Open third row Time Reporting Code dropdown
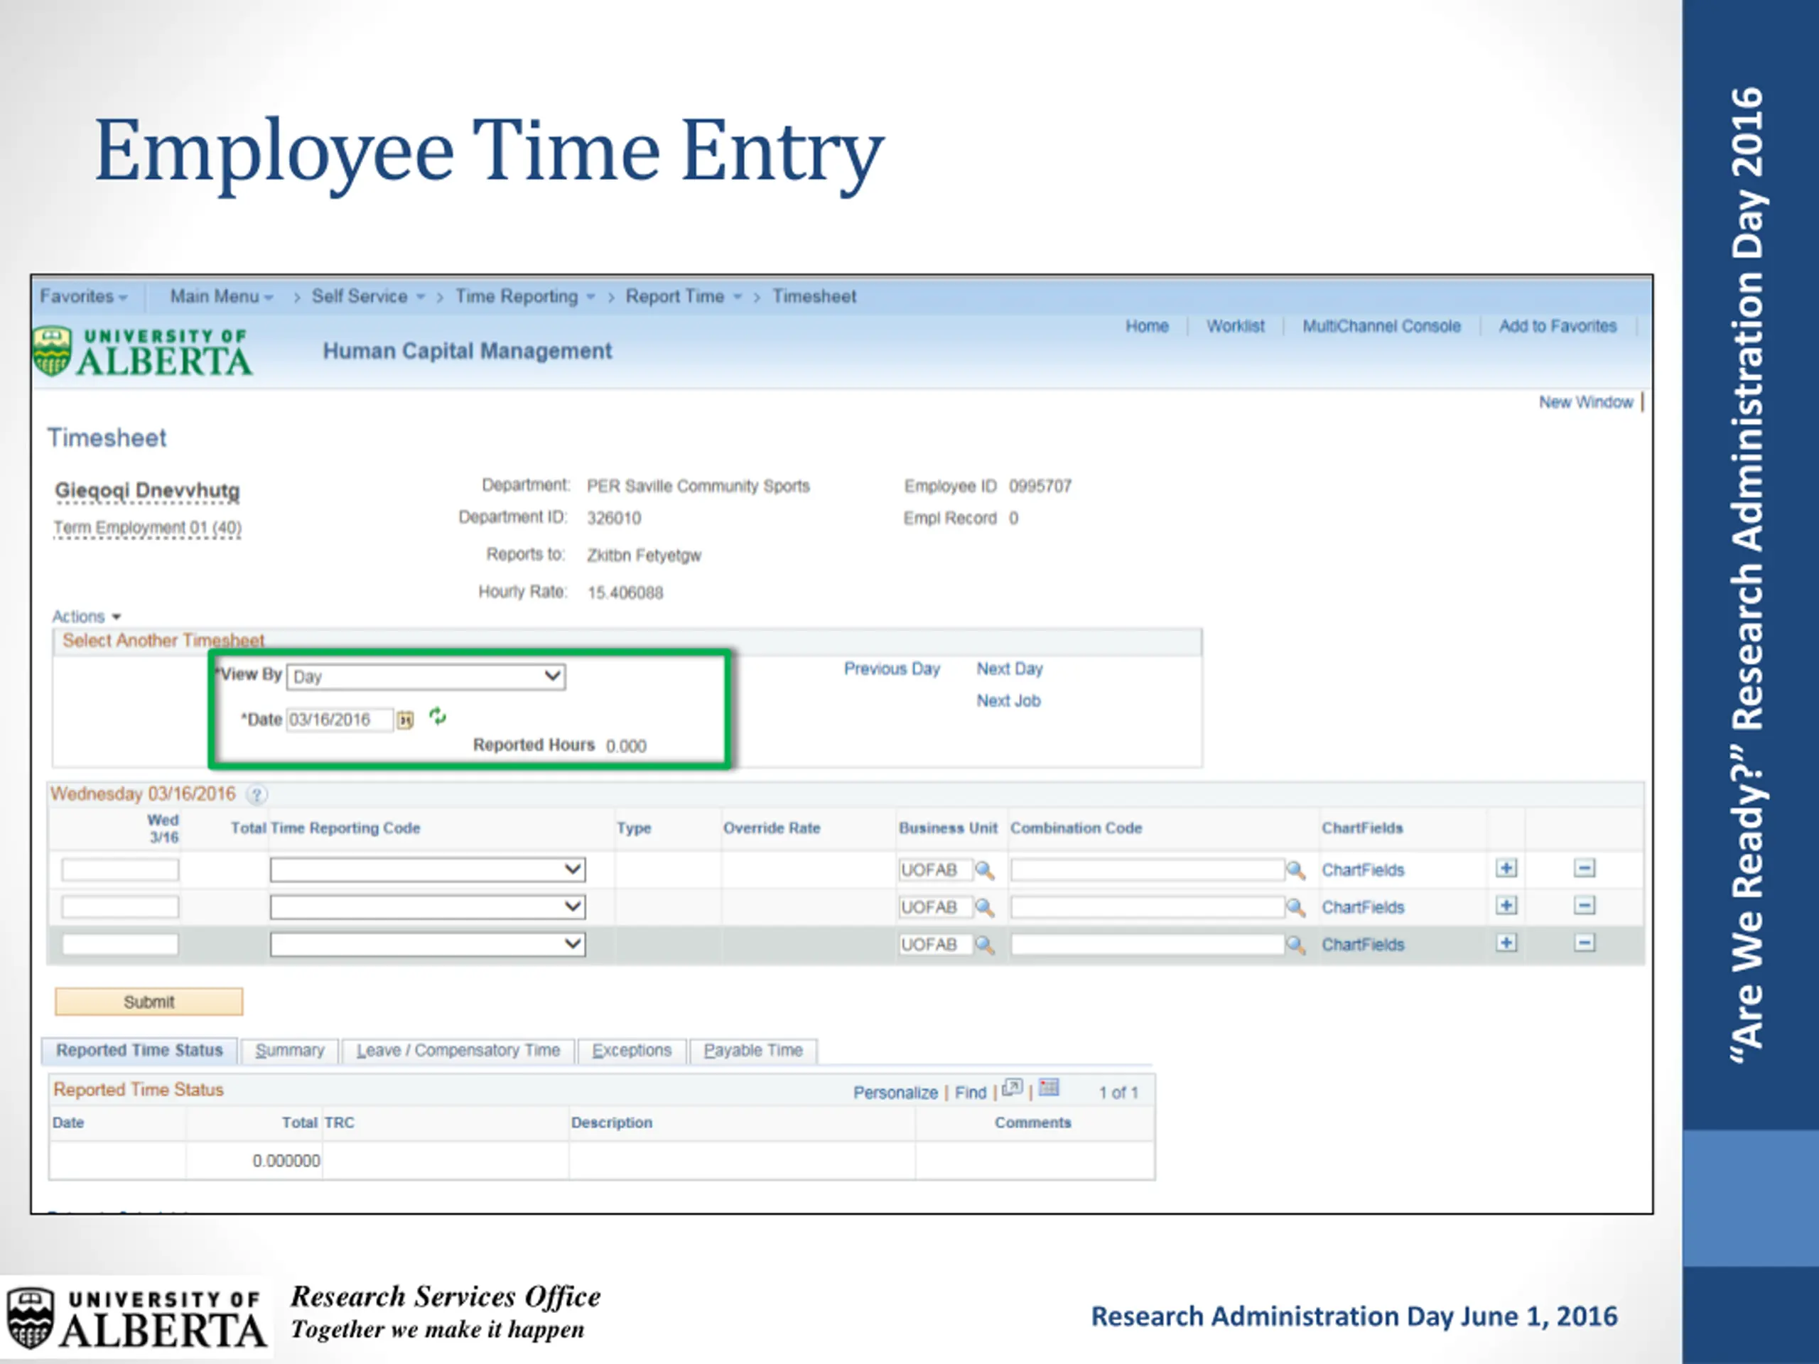This screenshot has height=1364, width=1819. coord(428,944)
